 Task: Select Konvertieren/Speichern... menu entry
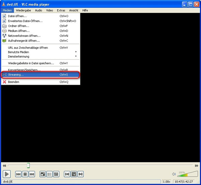point(41,70)
